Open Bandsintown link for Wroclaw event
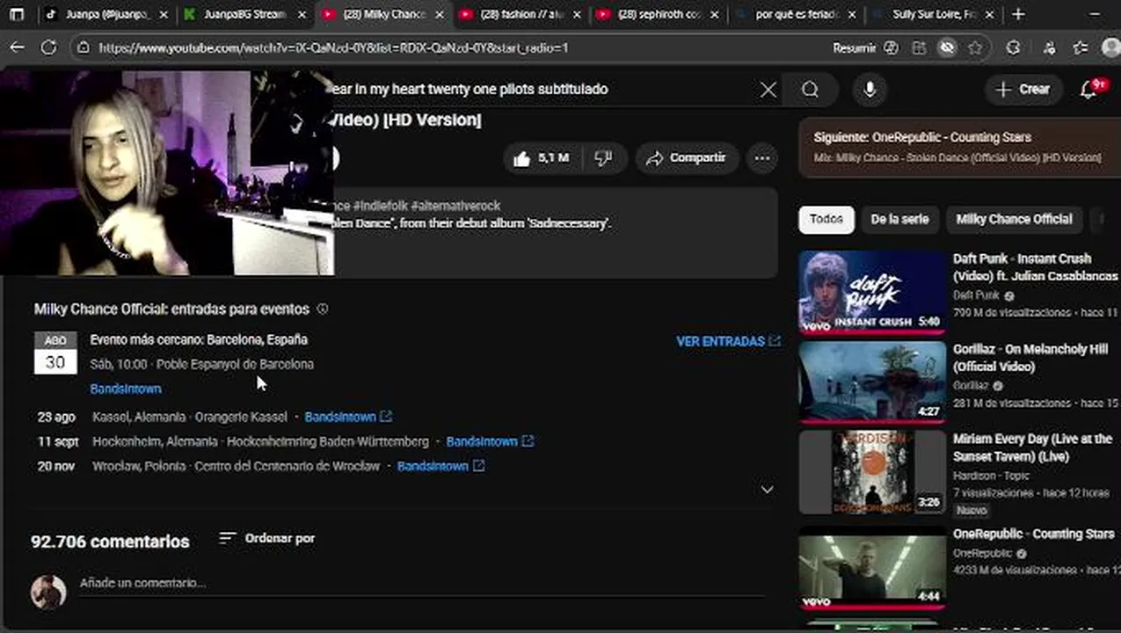1121x633 pixels. [x=440, y=466]
